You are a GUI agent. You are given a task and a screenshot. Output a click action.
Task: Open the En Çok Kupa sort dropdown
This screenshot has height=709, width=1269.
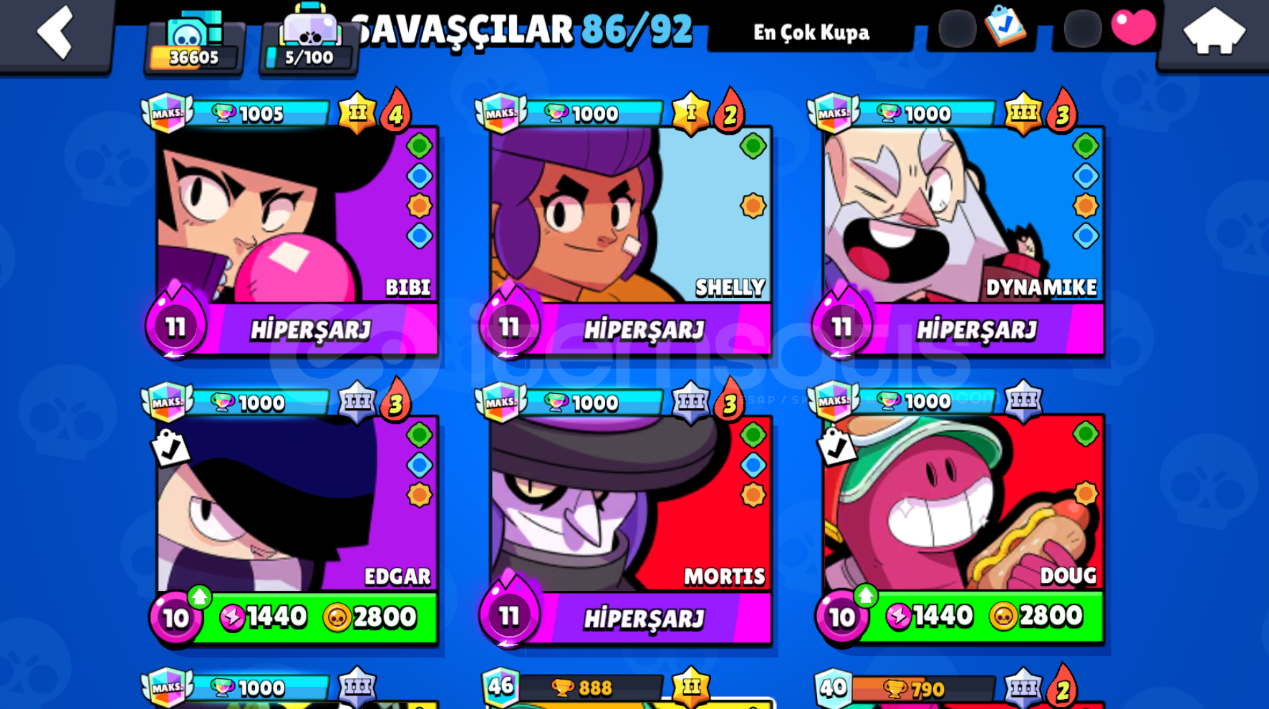pos(811,32)
